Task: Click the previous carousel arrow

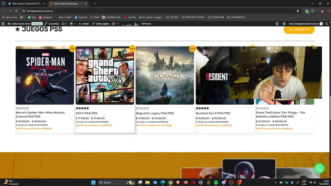Action: pyautogui.click(x=18, y=80)
